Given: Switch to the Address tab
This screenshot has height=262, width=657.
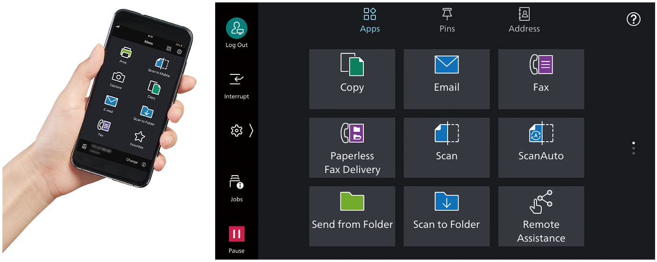Looking at the screenshot, I should (524, 20).
